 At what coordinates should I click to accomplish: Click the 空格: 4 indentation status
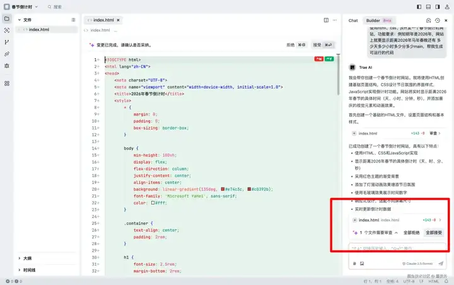(x=392, y=281)
